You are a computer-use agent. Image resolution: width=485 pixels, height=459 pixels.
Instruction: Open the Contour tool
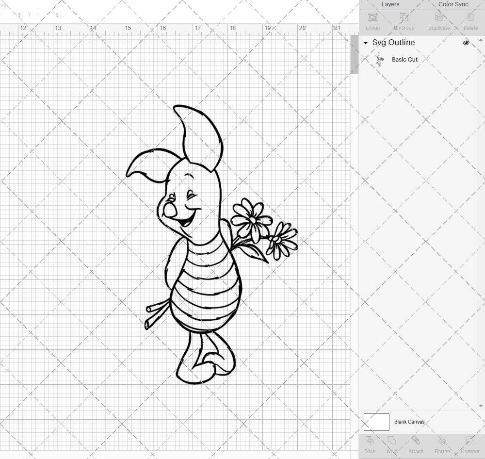(469, 444)
